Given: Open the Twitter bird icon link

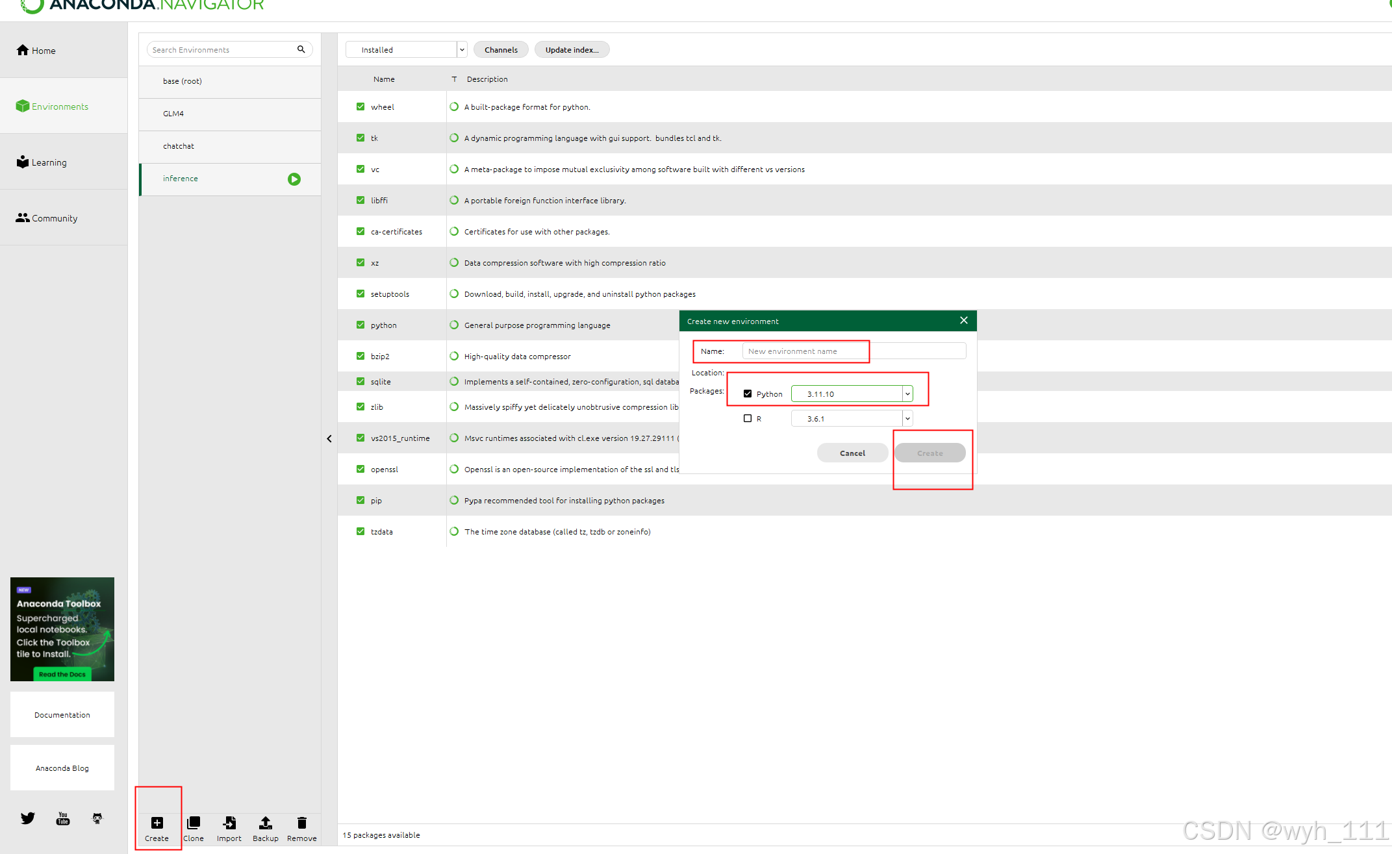Looking at the screenshot, I should pyautogui.click(x=27, y=818).
